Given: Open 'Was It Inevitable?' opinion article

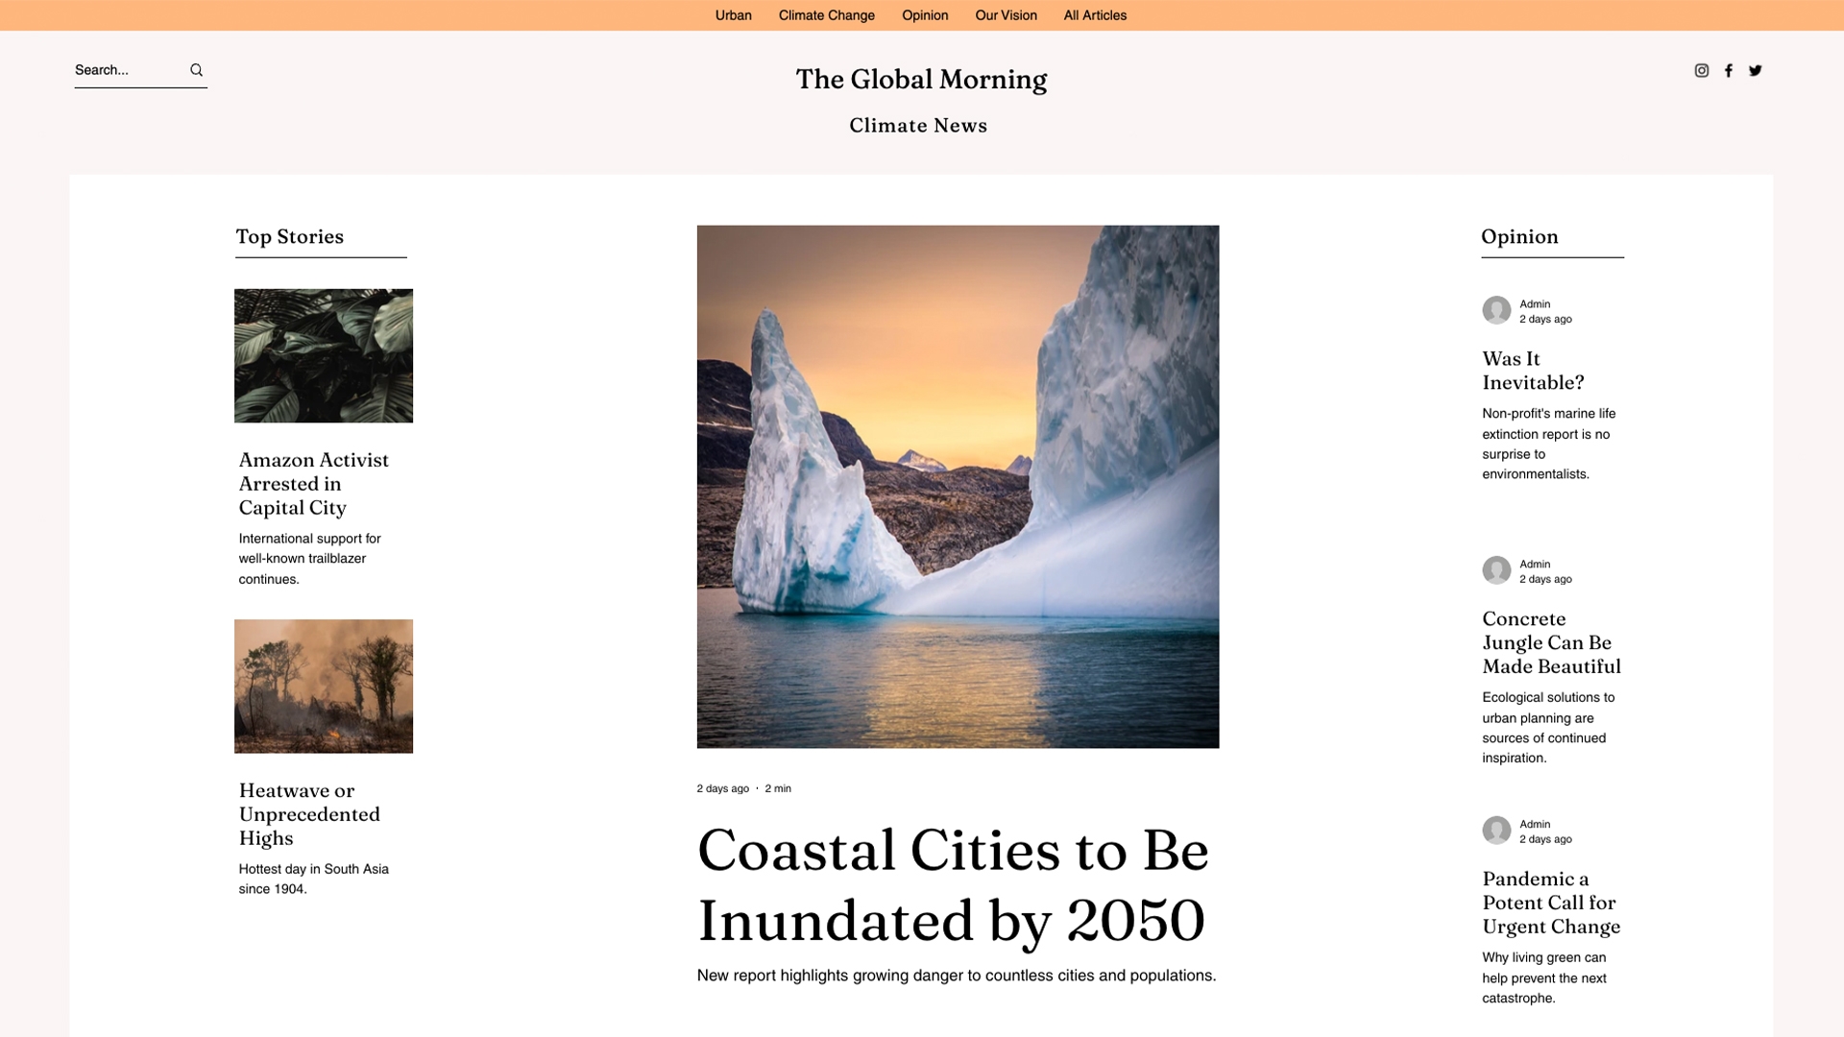Looking at the screenshot, I should pos(1533,370).
